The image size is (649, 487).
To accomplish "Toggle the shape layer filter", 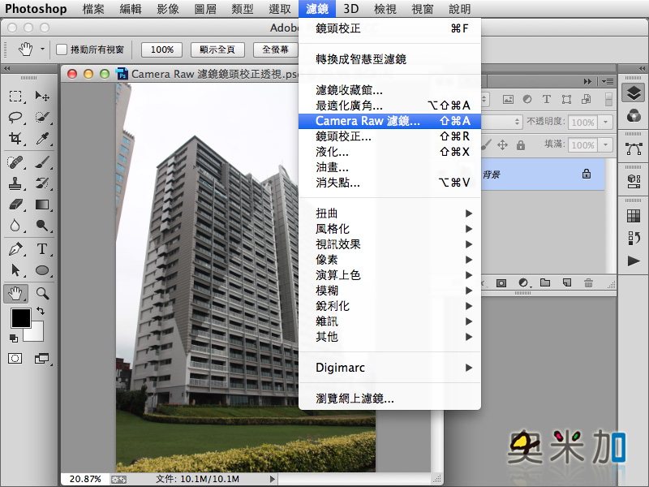I will pyautogui.click(x=566, y=99).
